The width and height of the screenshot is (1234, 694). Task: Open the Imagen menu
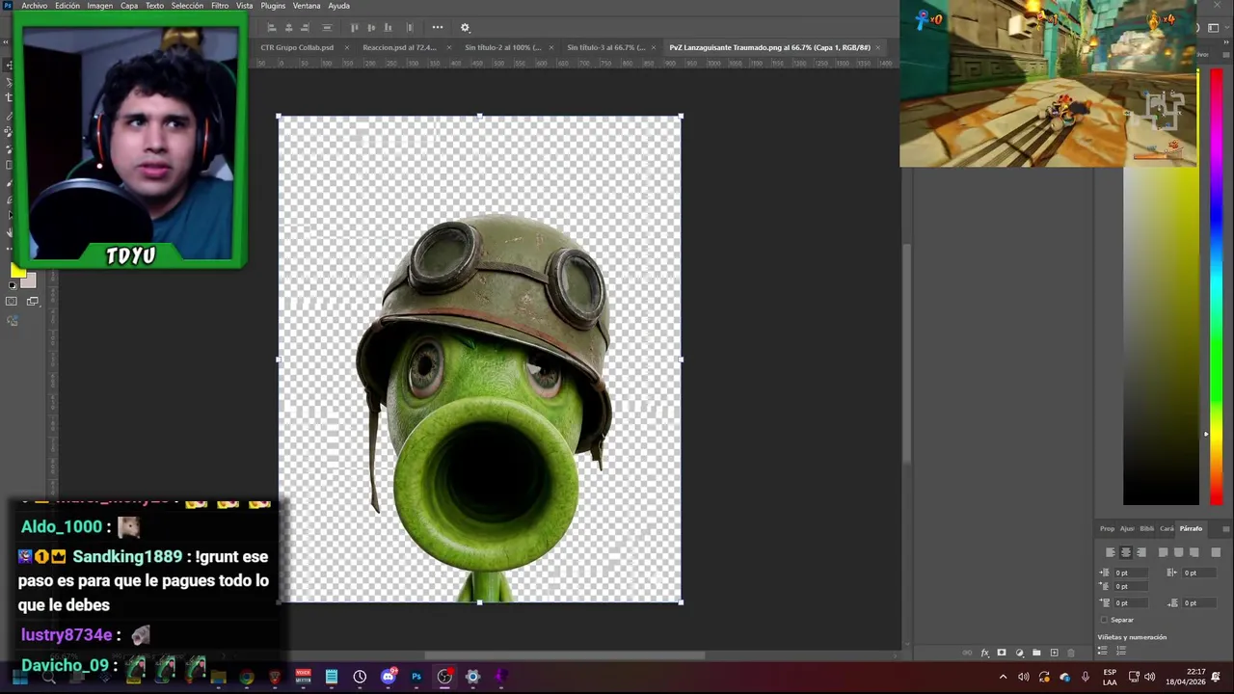(x=100, y=6)
